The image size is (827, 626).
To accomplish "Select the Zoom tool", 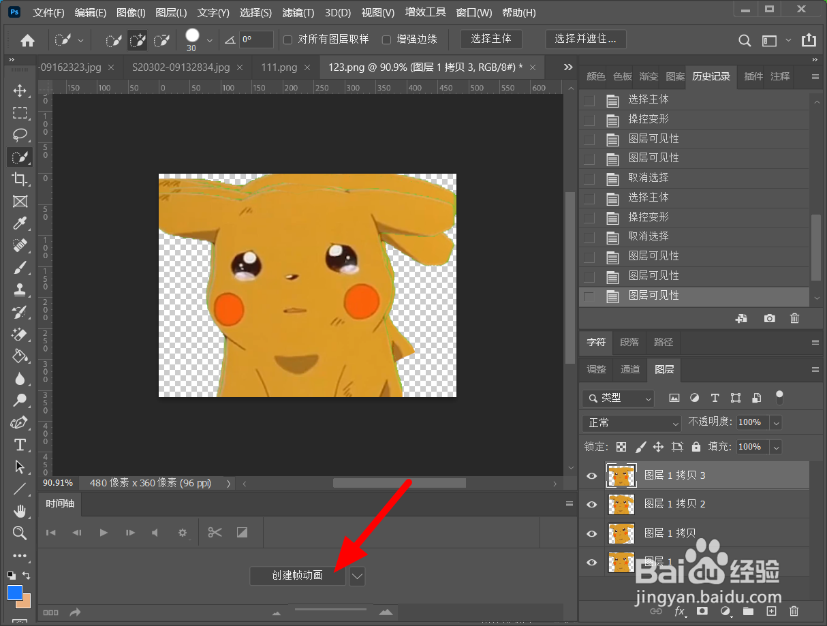I will [x=20, y=533].
